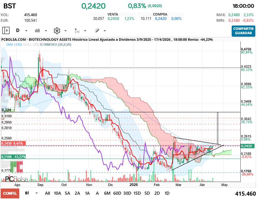Open the chart type dropdown arrow
Image resolution: width=260 pixels, height=200 pixels.
point(46,31)
